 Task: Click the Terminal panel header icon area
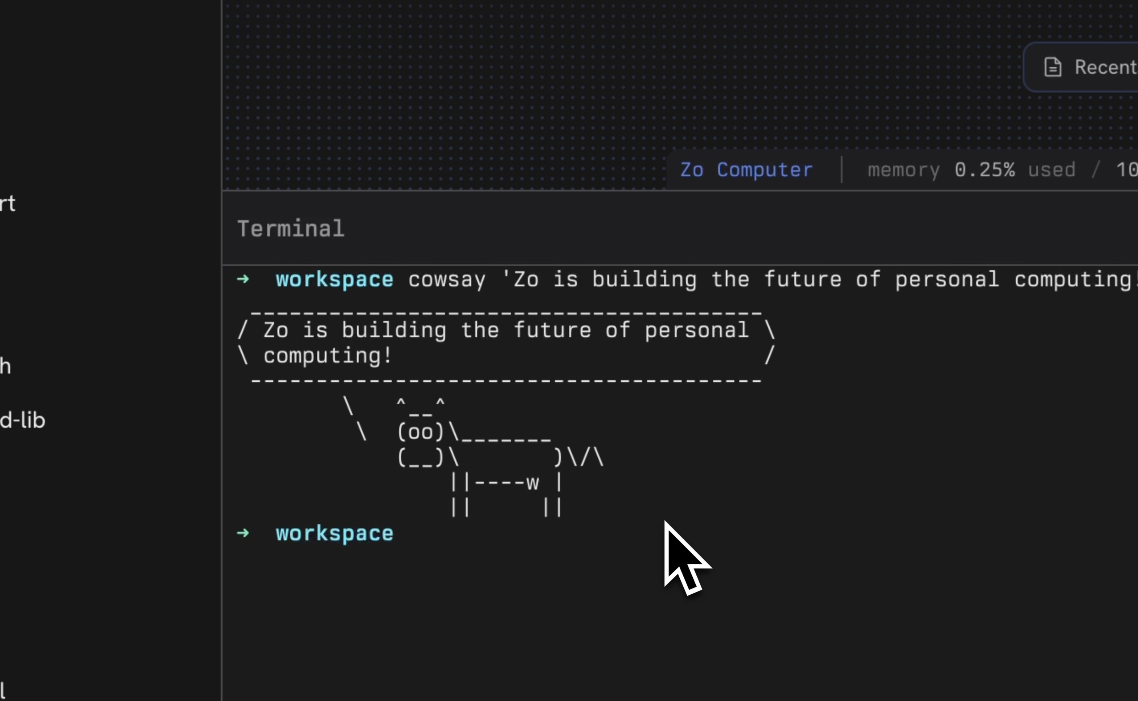click(x=290, y=228)
